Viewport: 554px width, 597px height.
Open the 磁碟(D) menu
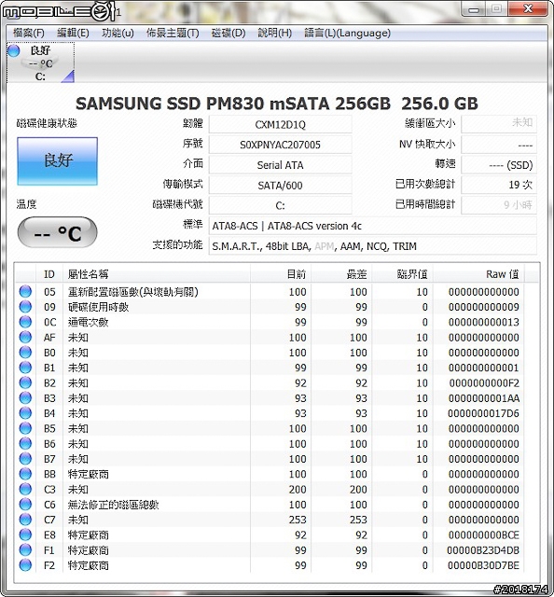click(x=229, y=34)
